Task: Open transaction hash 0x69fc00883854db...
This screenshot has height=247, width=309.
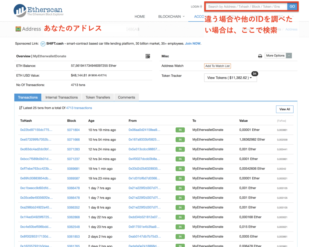Action: [x=36, y=178]
